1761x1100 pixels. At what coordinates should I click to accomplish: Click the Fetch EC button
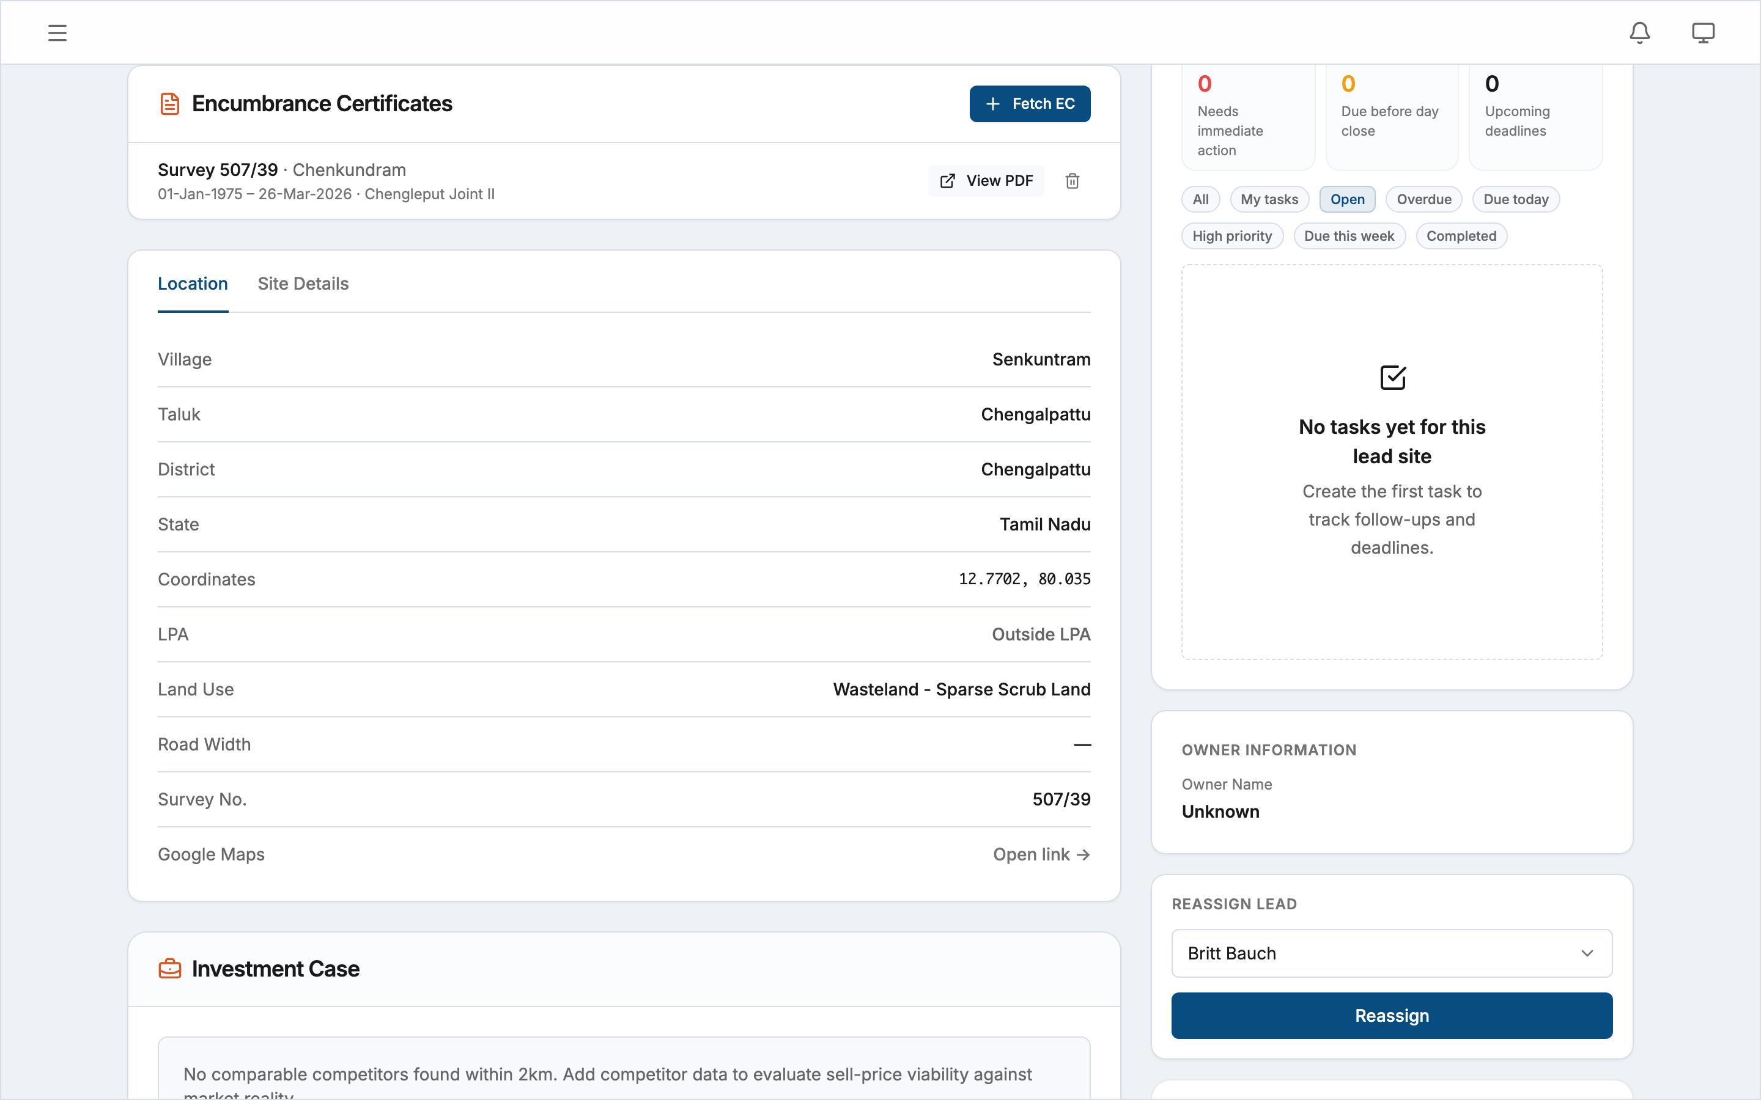point(1030,104)
